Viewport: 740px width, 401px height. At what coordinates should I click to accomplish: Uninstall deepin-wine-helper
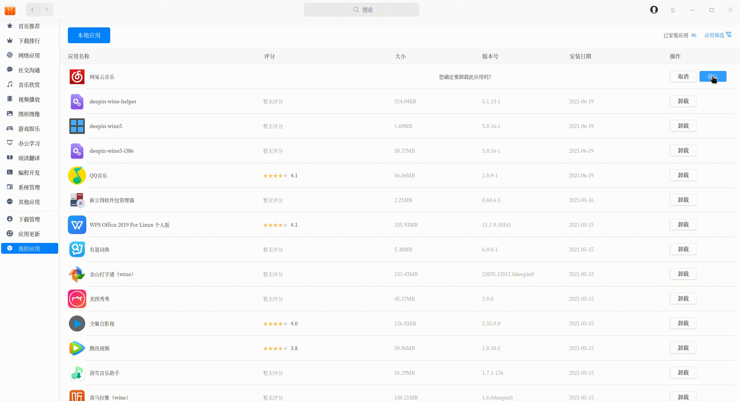coord(683,101)
